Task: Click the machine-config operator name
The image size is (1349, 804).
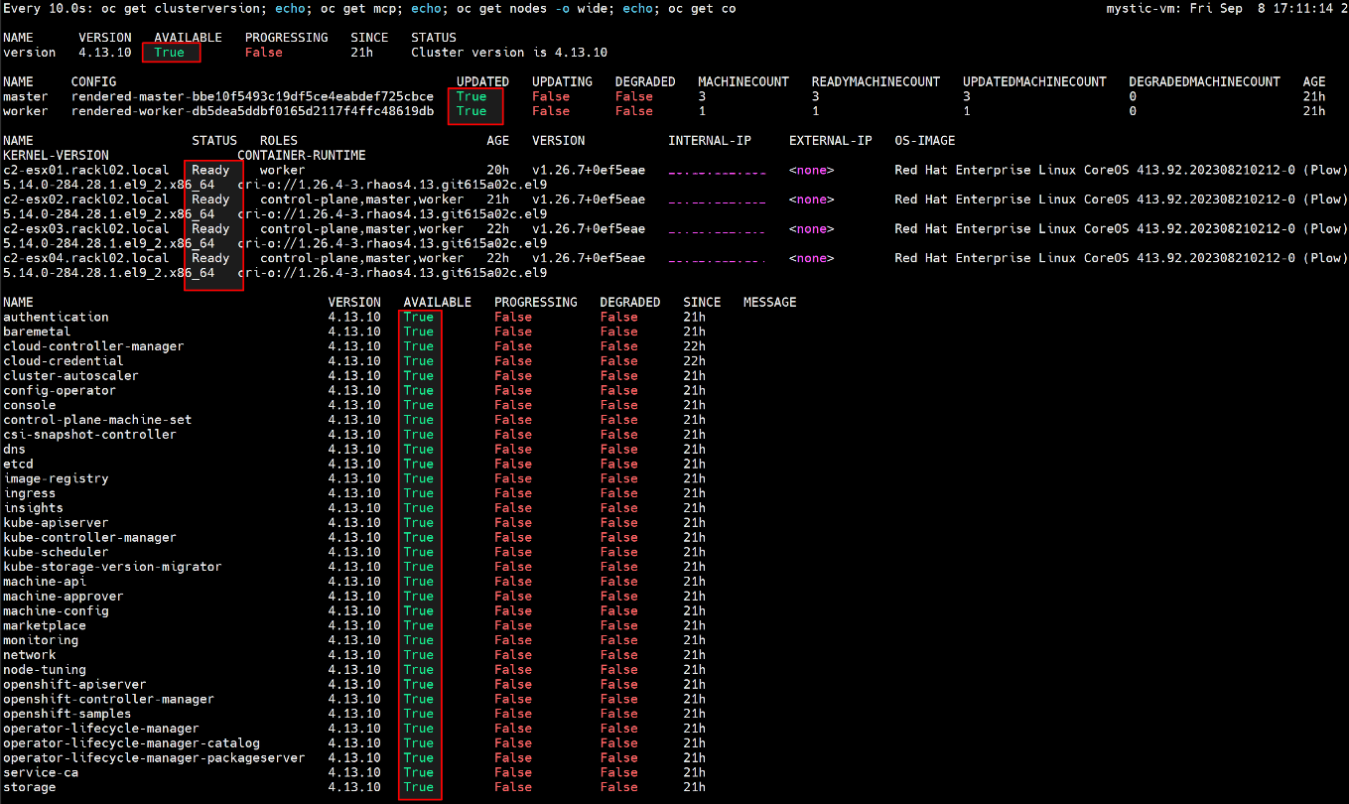Action: 56,610
